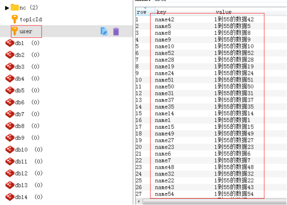This screenshot has width=287, height=205.
Task: Sort by the value column header
Action: pos(250,12)
